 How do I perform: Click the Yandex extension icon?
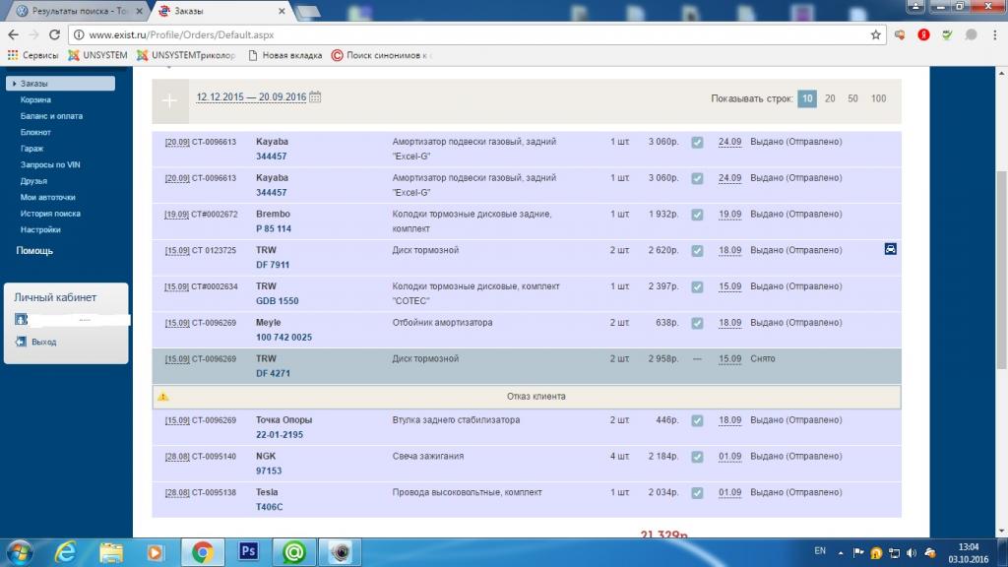[x=923, y=34]
